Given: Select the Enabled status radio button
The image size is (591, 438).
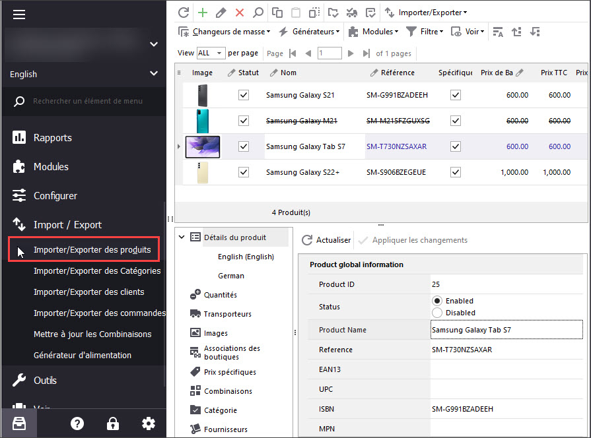Looking at the screenshot, I should tap(437, 301).
